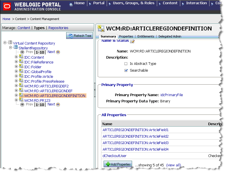This screenshot has height=172, width=225.
Task: Expand the IDC:Content node
Action: (16, 57)
